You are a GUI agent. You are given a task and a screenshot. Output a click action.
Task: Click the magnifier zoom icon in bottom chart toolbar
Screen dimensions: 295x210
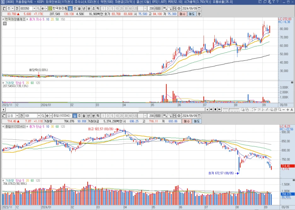(x=280, y=109)
